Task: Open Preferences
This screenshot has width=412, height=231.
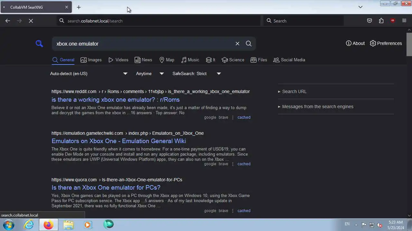Action: pyautogui.click(x=386, y=43)
